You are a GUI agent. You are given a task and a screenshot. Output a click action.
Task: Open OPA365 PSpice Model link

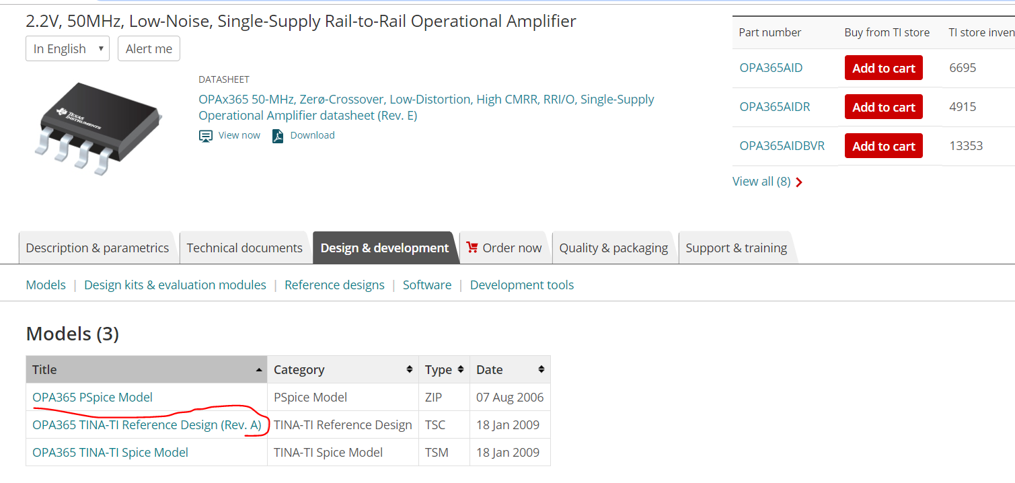pos(93,398)
